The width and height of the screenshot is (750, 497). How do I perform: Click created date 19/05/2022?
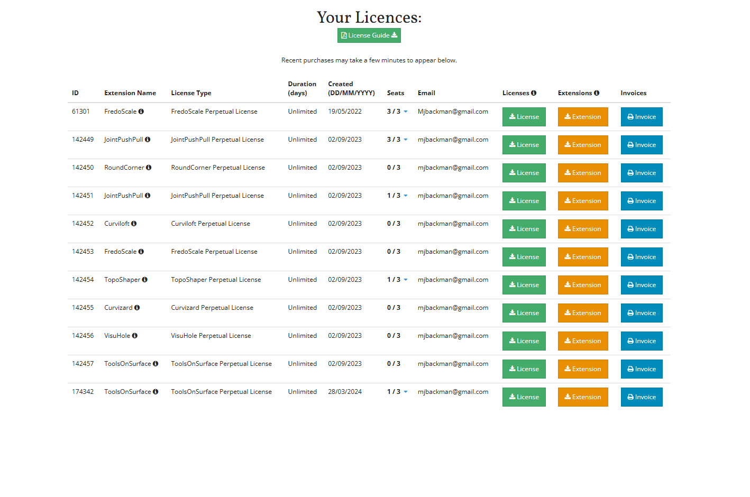[345, 112]
